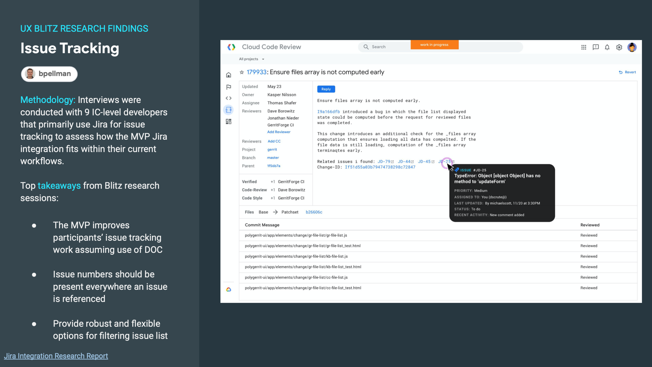Star change 179933 title
The height and width of the screenshot is (367, 652).
point(242,72)
